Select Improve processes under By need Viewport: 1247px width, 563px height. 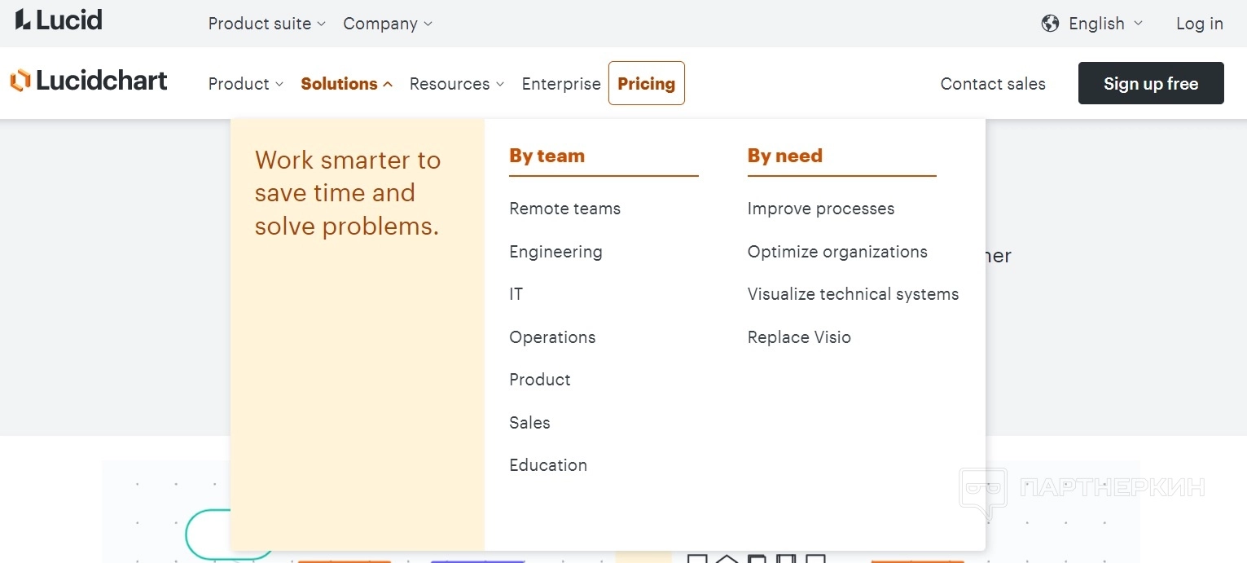point(820,209)
